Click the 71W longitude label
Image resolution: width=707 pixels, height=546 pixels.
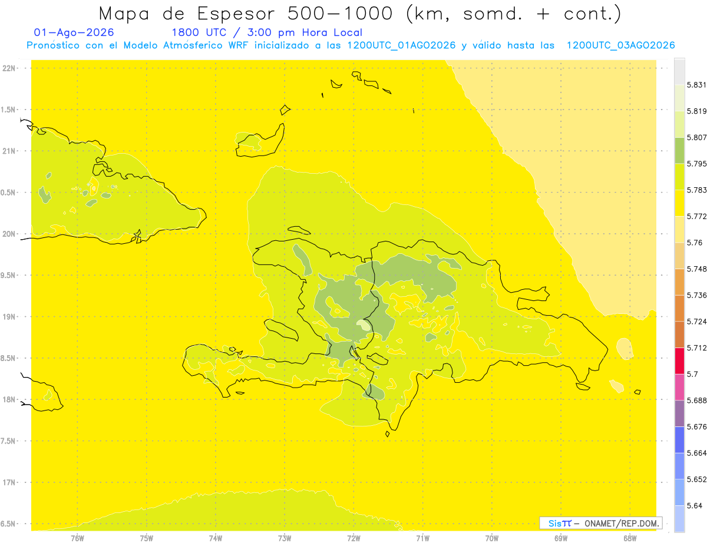point(422,538)
